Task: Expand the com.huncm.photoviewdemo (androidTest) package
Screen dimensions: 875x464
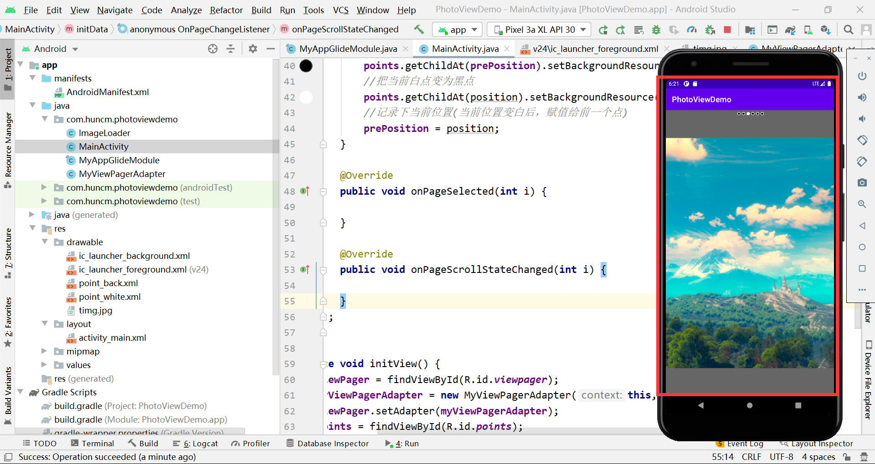Action: coord(44,187)
